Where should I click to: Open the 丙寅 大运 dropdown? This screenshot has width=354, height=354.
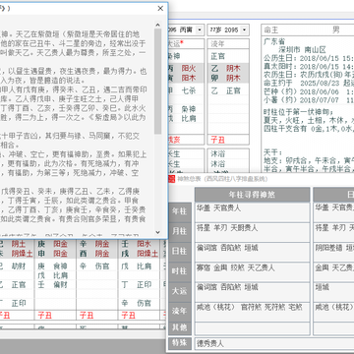200,30
